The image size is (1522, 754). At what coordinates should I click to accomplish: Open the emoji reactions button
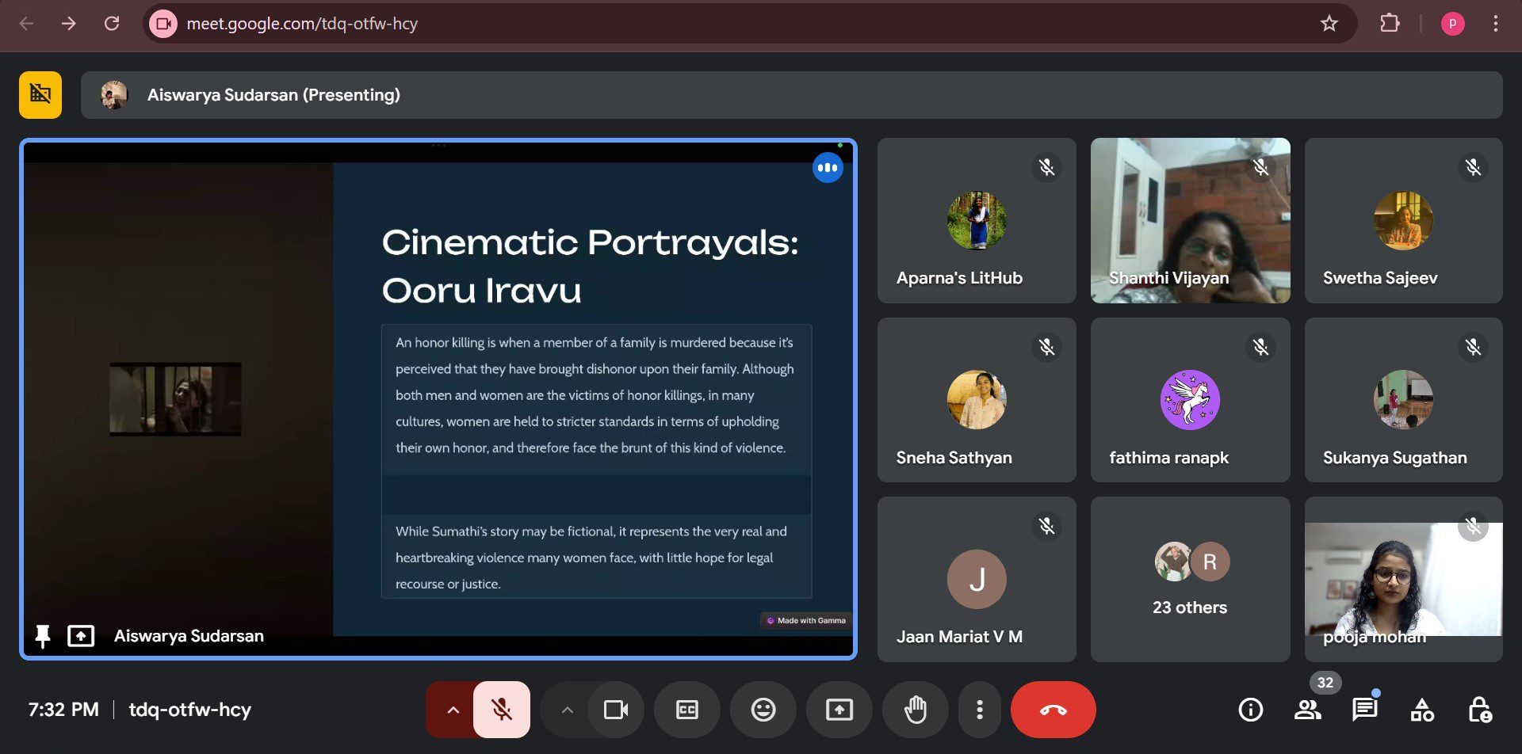click(x=763, y=710)
